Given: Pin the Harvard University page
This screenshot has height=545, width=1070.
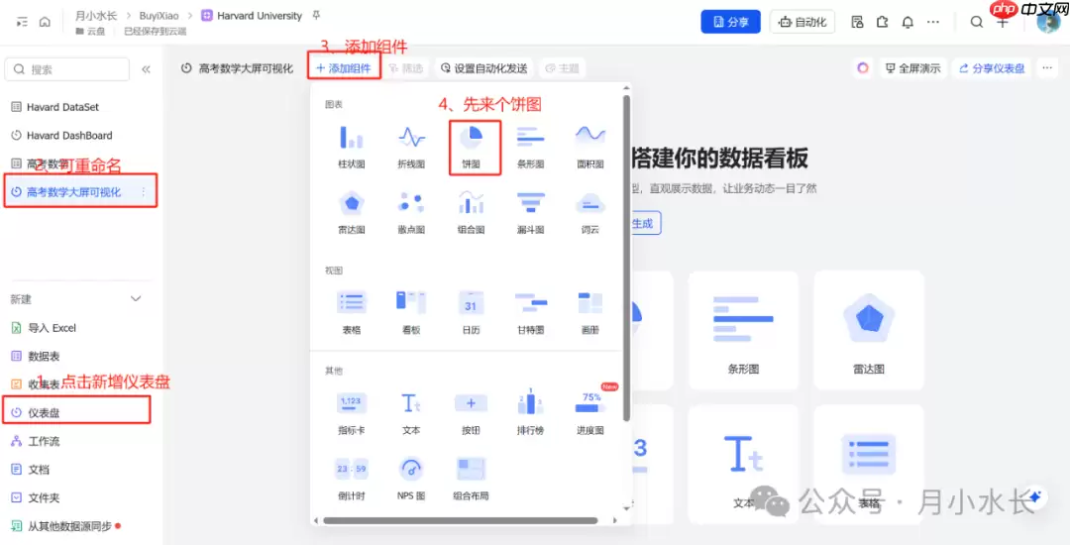Looking at the screenshot, I should (x=315, y=15).
